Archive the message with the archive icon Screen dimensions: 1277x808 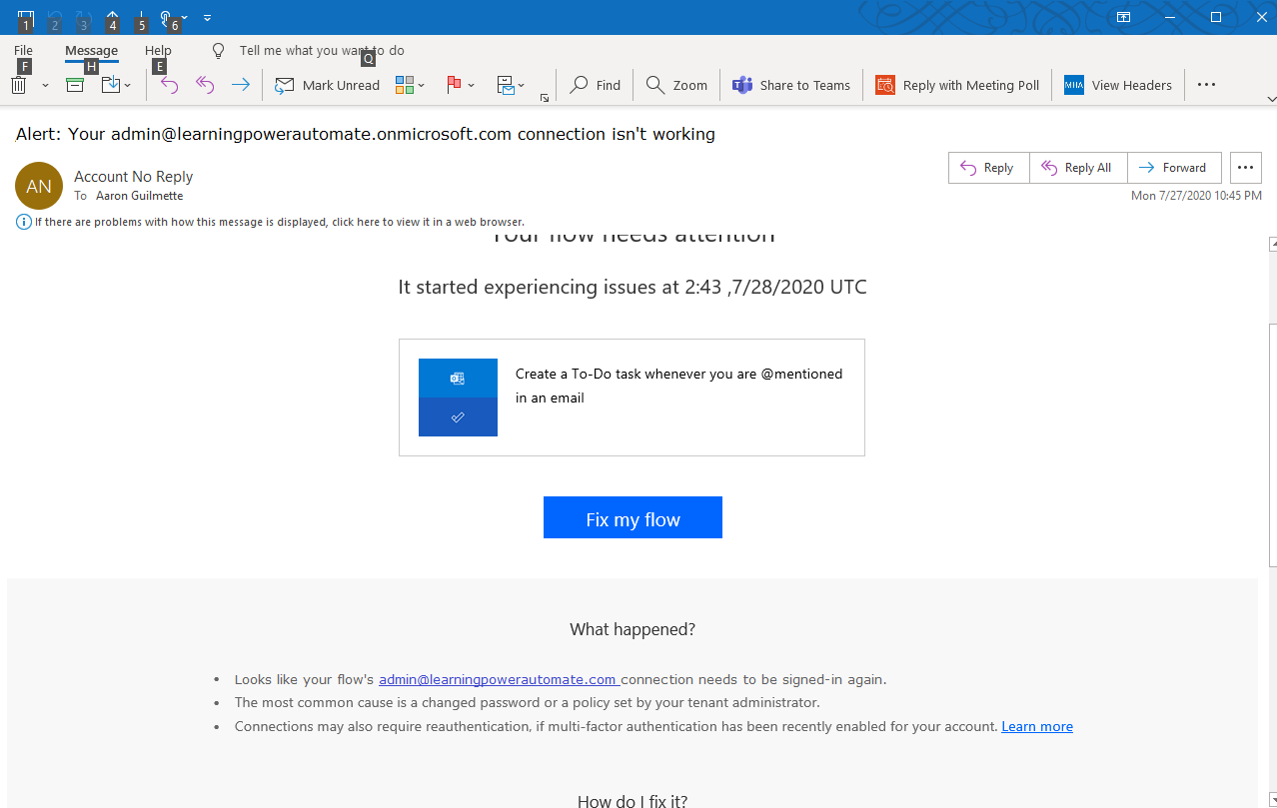click(x=74, y=85)
